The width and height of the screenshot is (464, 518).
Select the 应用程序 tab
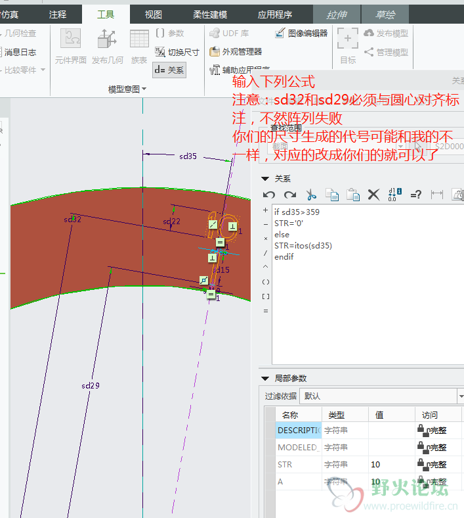click(275, 14)
